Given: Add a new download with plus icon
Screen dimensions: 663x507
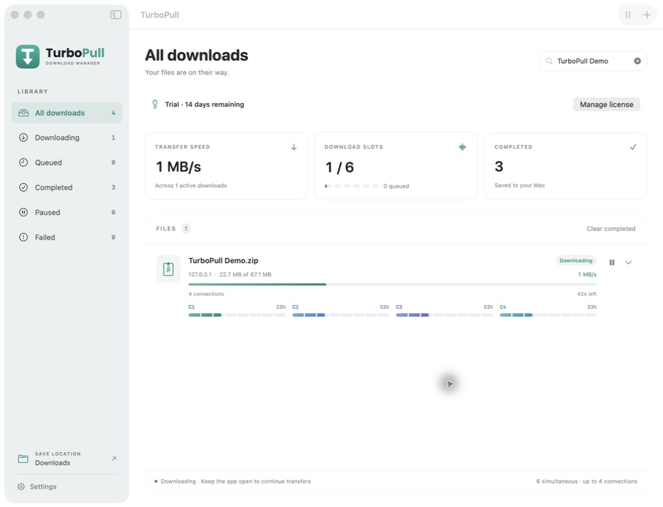Looking at the screenshot, I should click(x=646, y=15).
